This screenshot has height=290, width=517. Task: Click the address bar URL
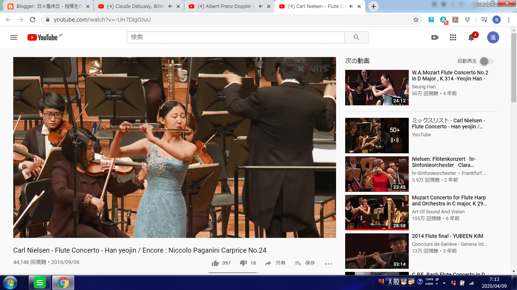coord(102,20)
